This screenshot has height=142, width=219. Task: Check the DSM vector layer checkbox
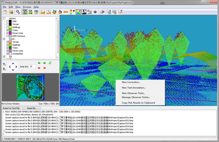point(7,21)
